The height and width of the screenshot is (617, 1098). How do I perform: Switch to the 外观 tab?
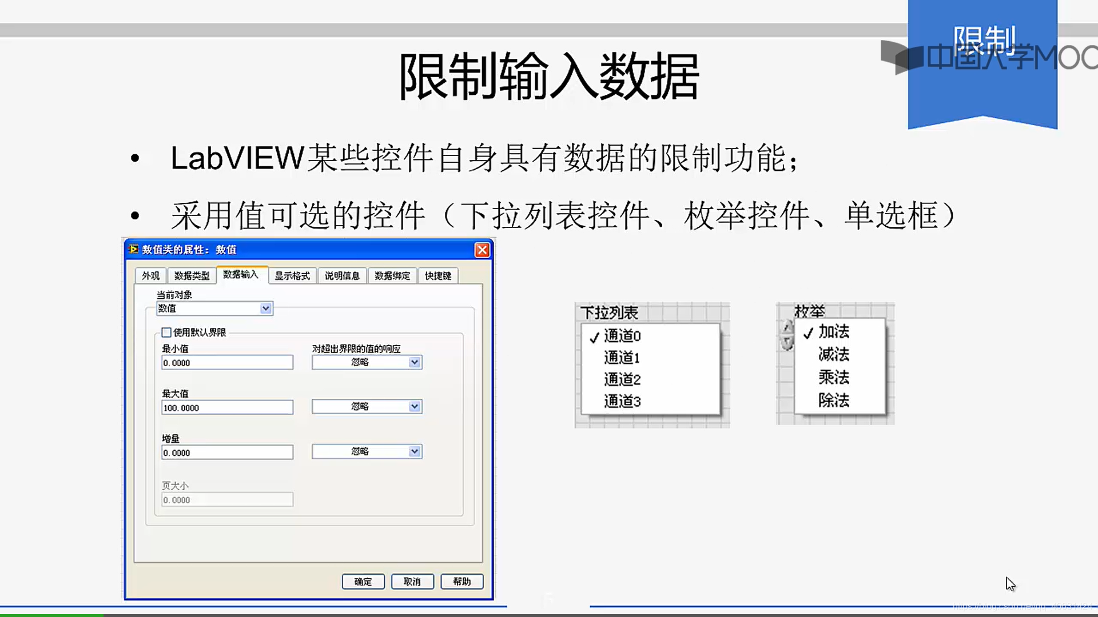click(151, 275)
